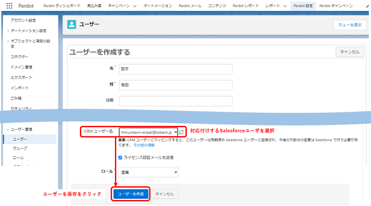The image size is (371, 206).
Task: Click the pencil edit icon in nav bar
Action: [368, 6]
